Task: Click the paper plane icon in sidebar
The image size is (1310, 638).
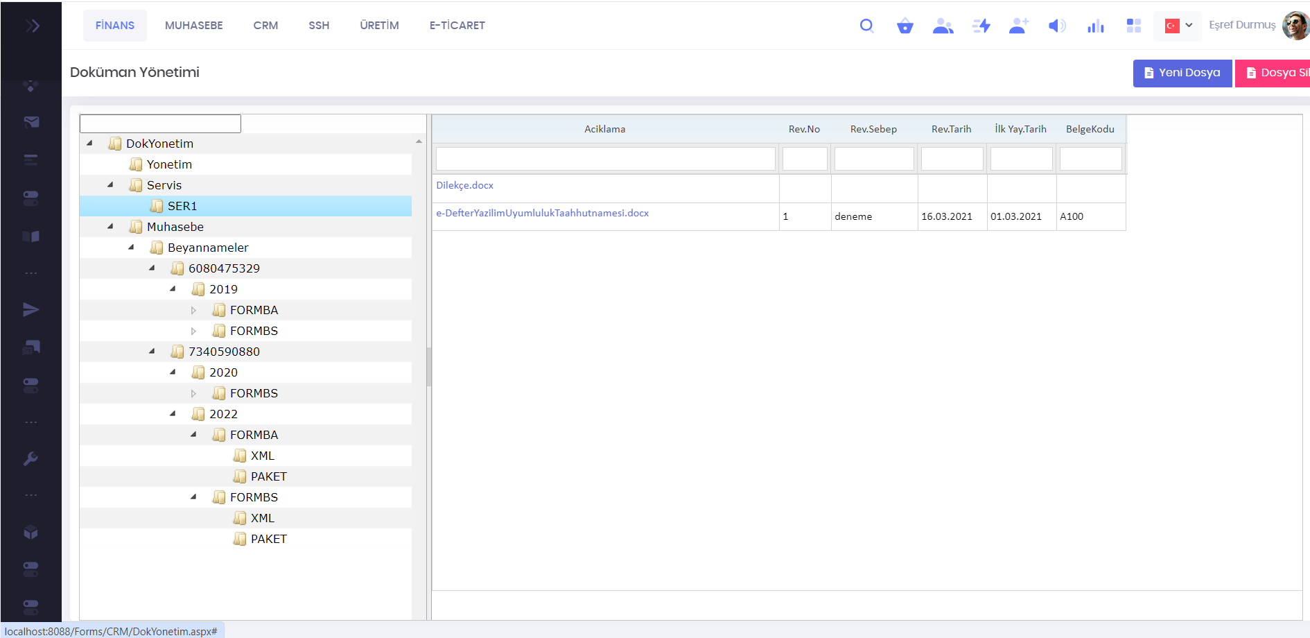Action: tap(30, 309)
